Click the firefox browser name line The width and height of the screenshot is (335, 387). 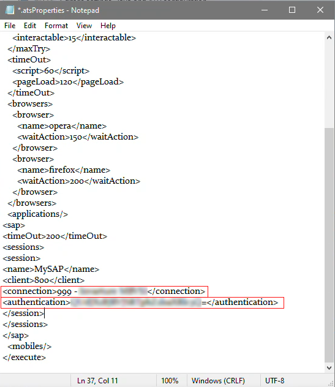(64, 170)
